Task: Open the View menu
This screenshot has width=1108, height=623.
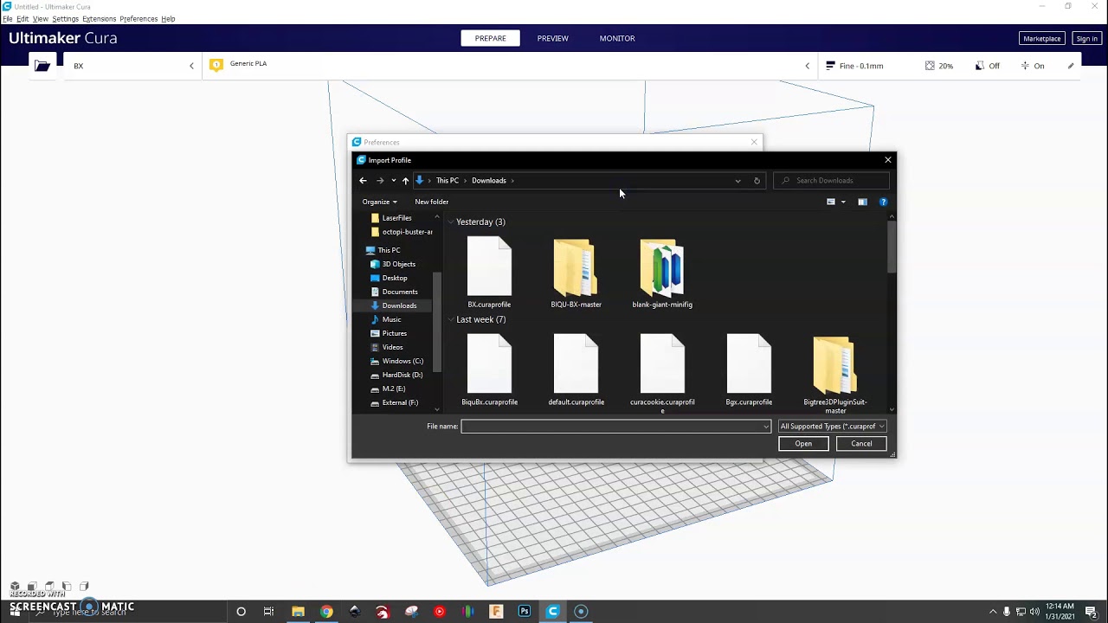Action: click(41, 19)
